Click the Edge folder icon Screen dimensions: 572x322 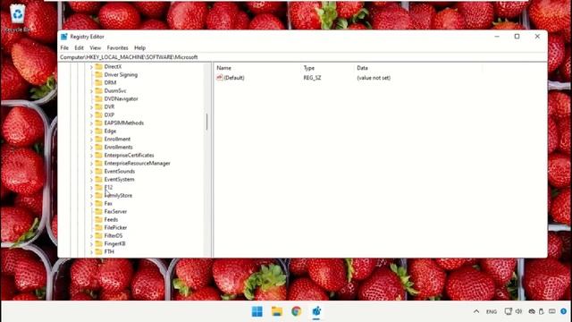tap(98, 131)
